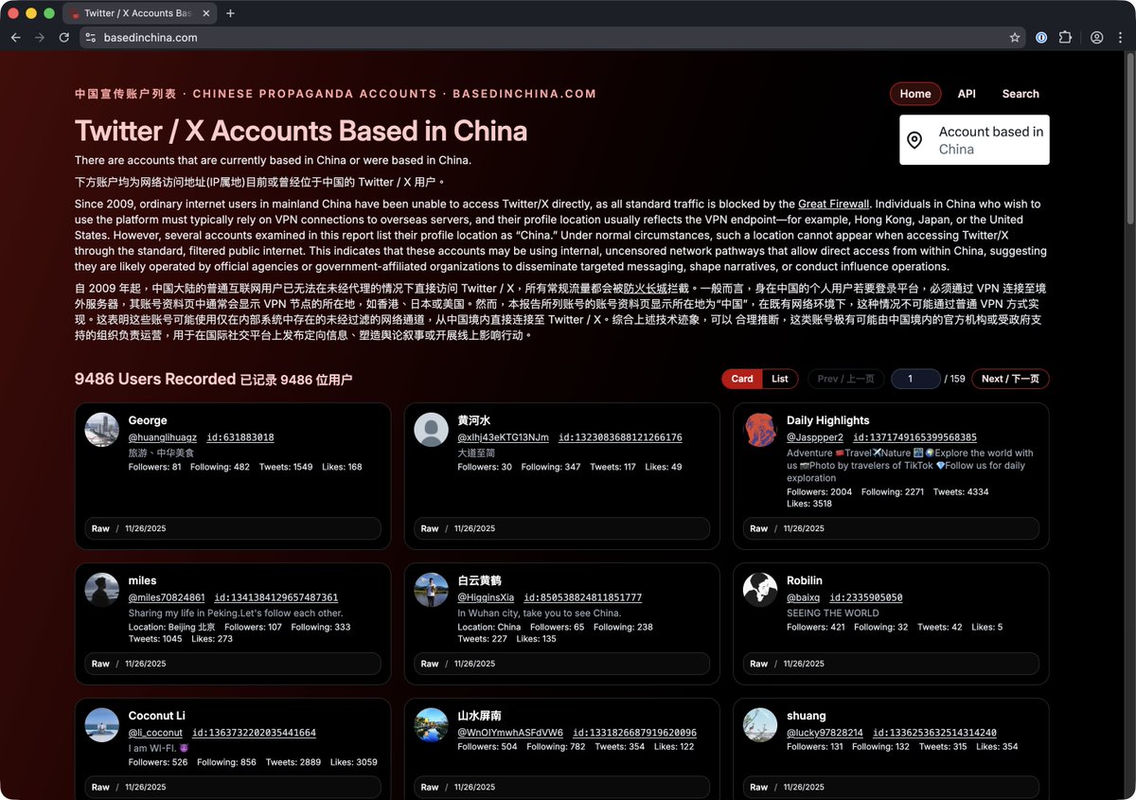Click the blue password manager extension icon
This screenshot has width=1136, height=800.
(x=1041, y=37)
